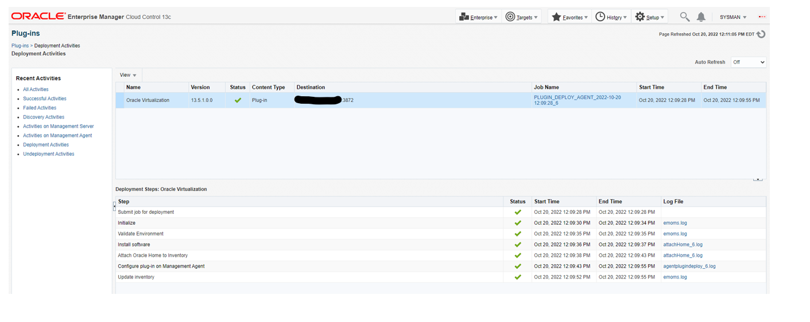Screen dimensions: 810x322
Task: Select the Oracle Virtualization table row
Action: (148, 100)
